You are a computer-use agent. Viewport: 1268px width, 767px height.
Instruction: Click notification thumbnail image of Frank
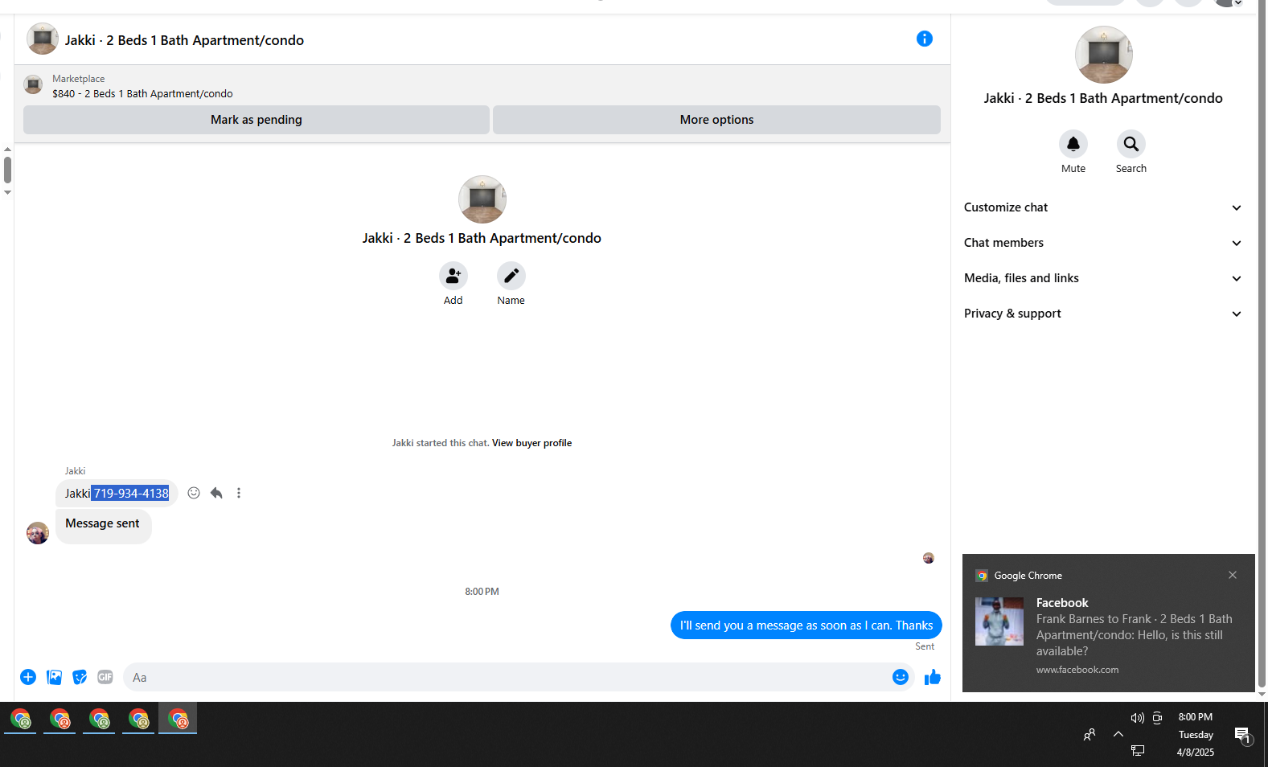(x=999, y=621)
